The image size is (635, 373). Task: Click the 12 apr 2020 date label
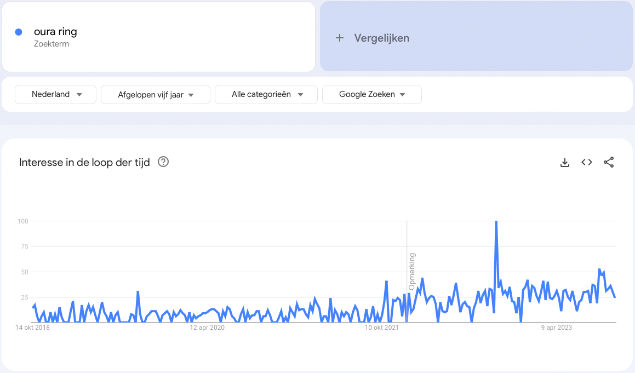point(207,328)
